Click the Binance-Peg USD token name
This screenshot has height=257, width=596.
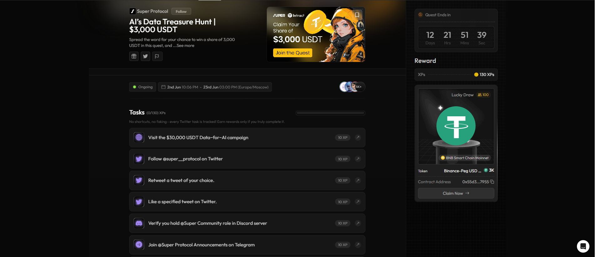[x=462, y=171]
